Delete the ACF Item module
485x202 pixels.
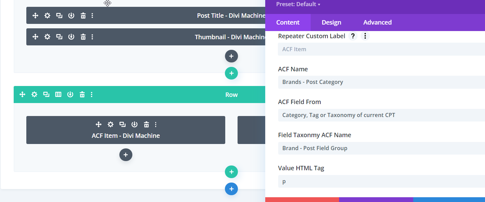pos(146,125)
